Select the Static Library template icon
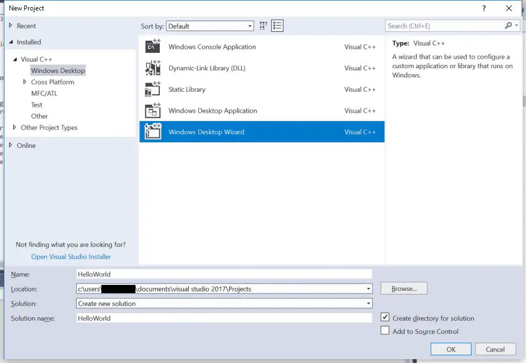 153,89
